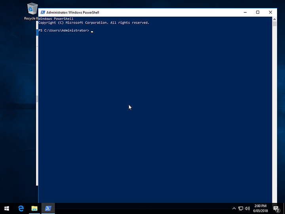Click the 'Windows PowerShell' console header text

pyautogui.click(x=56, y=19)
